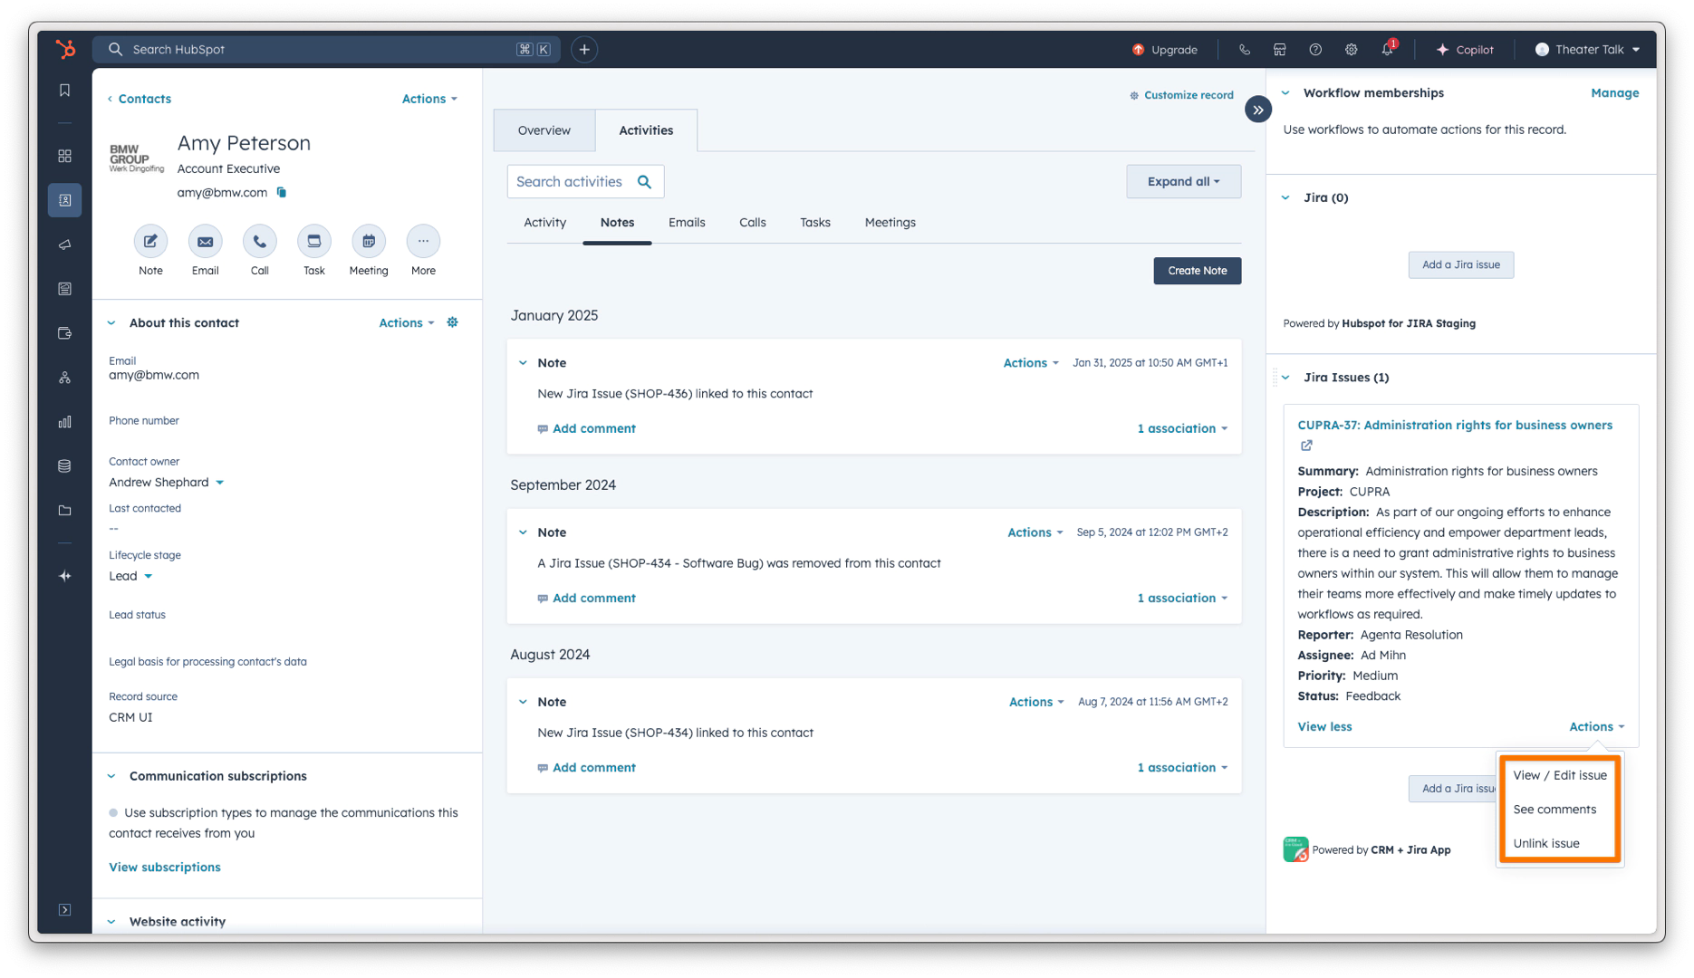1694x978 pixels.
Task: Switch to the Emails tab
Action: pos(686,223)
